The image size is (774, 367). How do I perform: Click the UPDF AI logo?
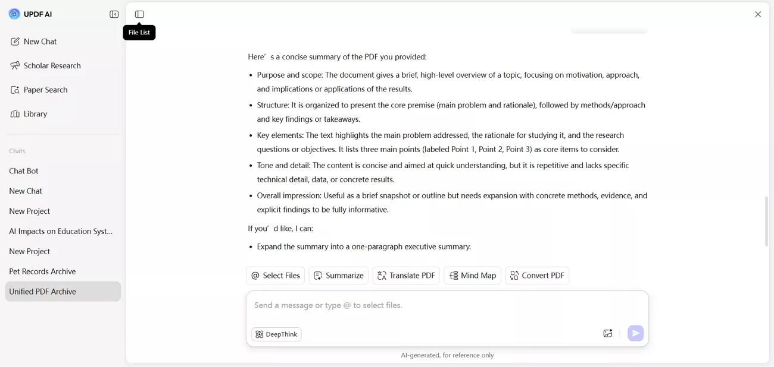point(29,13)
